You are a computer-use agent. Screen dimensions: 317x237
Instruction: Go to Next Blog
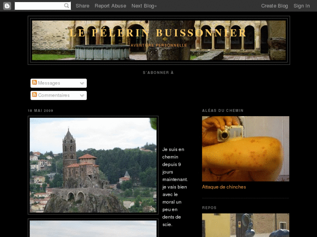144,6
